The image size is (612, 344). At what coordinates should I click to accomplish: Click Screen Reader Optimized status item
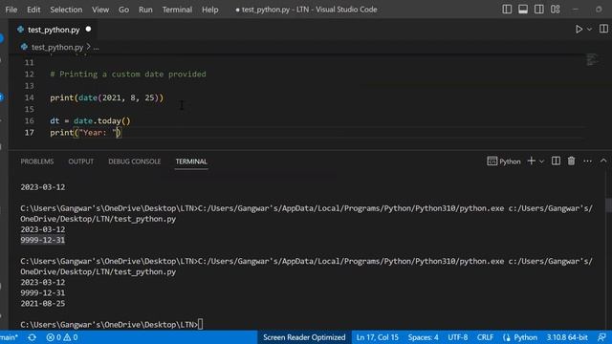[x=304, y=337]
